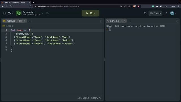Screen dimensions: 181x102
Task: Click the Ln 1, Col 13 position indicator
Action: click(x=83, y=98)
